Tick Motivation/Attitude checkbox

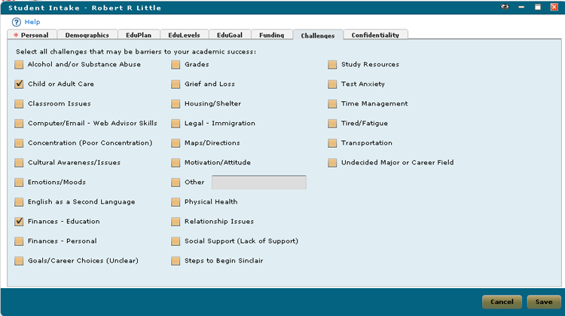pyautogui.click(x=176, y=163)
